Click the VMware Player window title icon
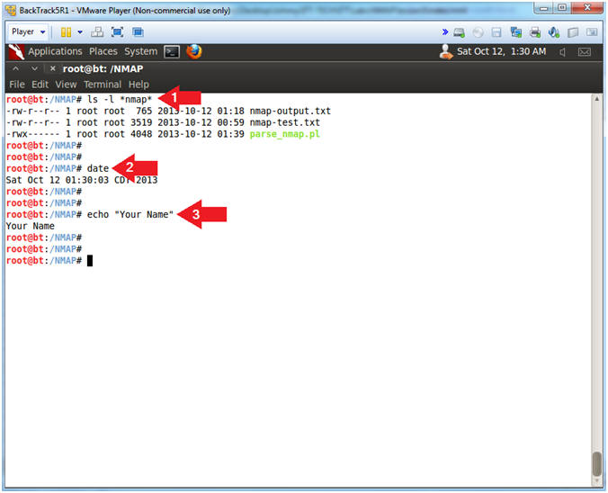Viewport: 608px width, 493px height. [x=11, y=10]
